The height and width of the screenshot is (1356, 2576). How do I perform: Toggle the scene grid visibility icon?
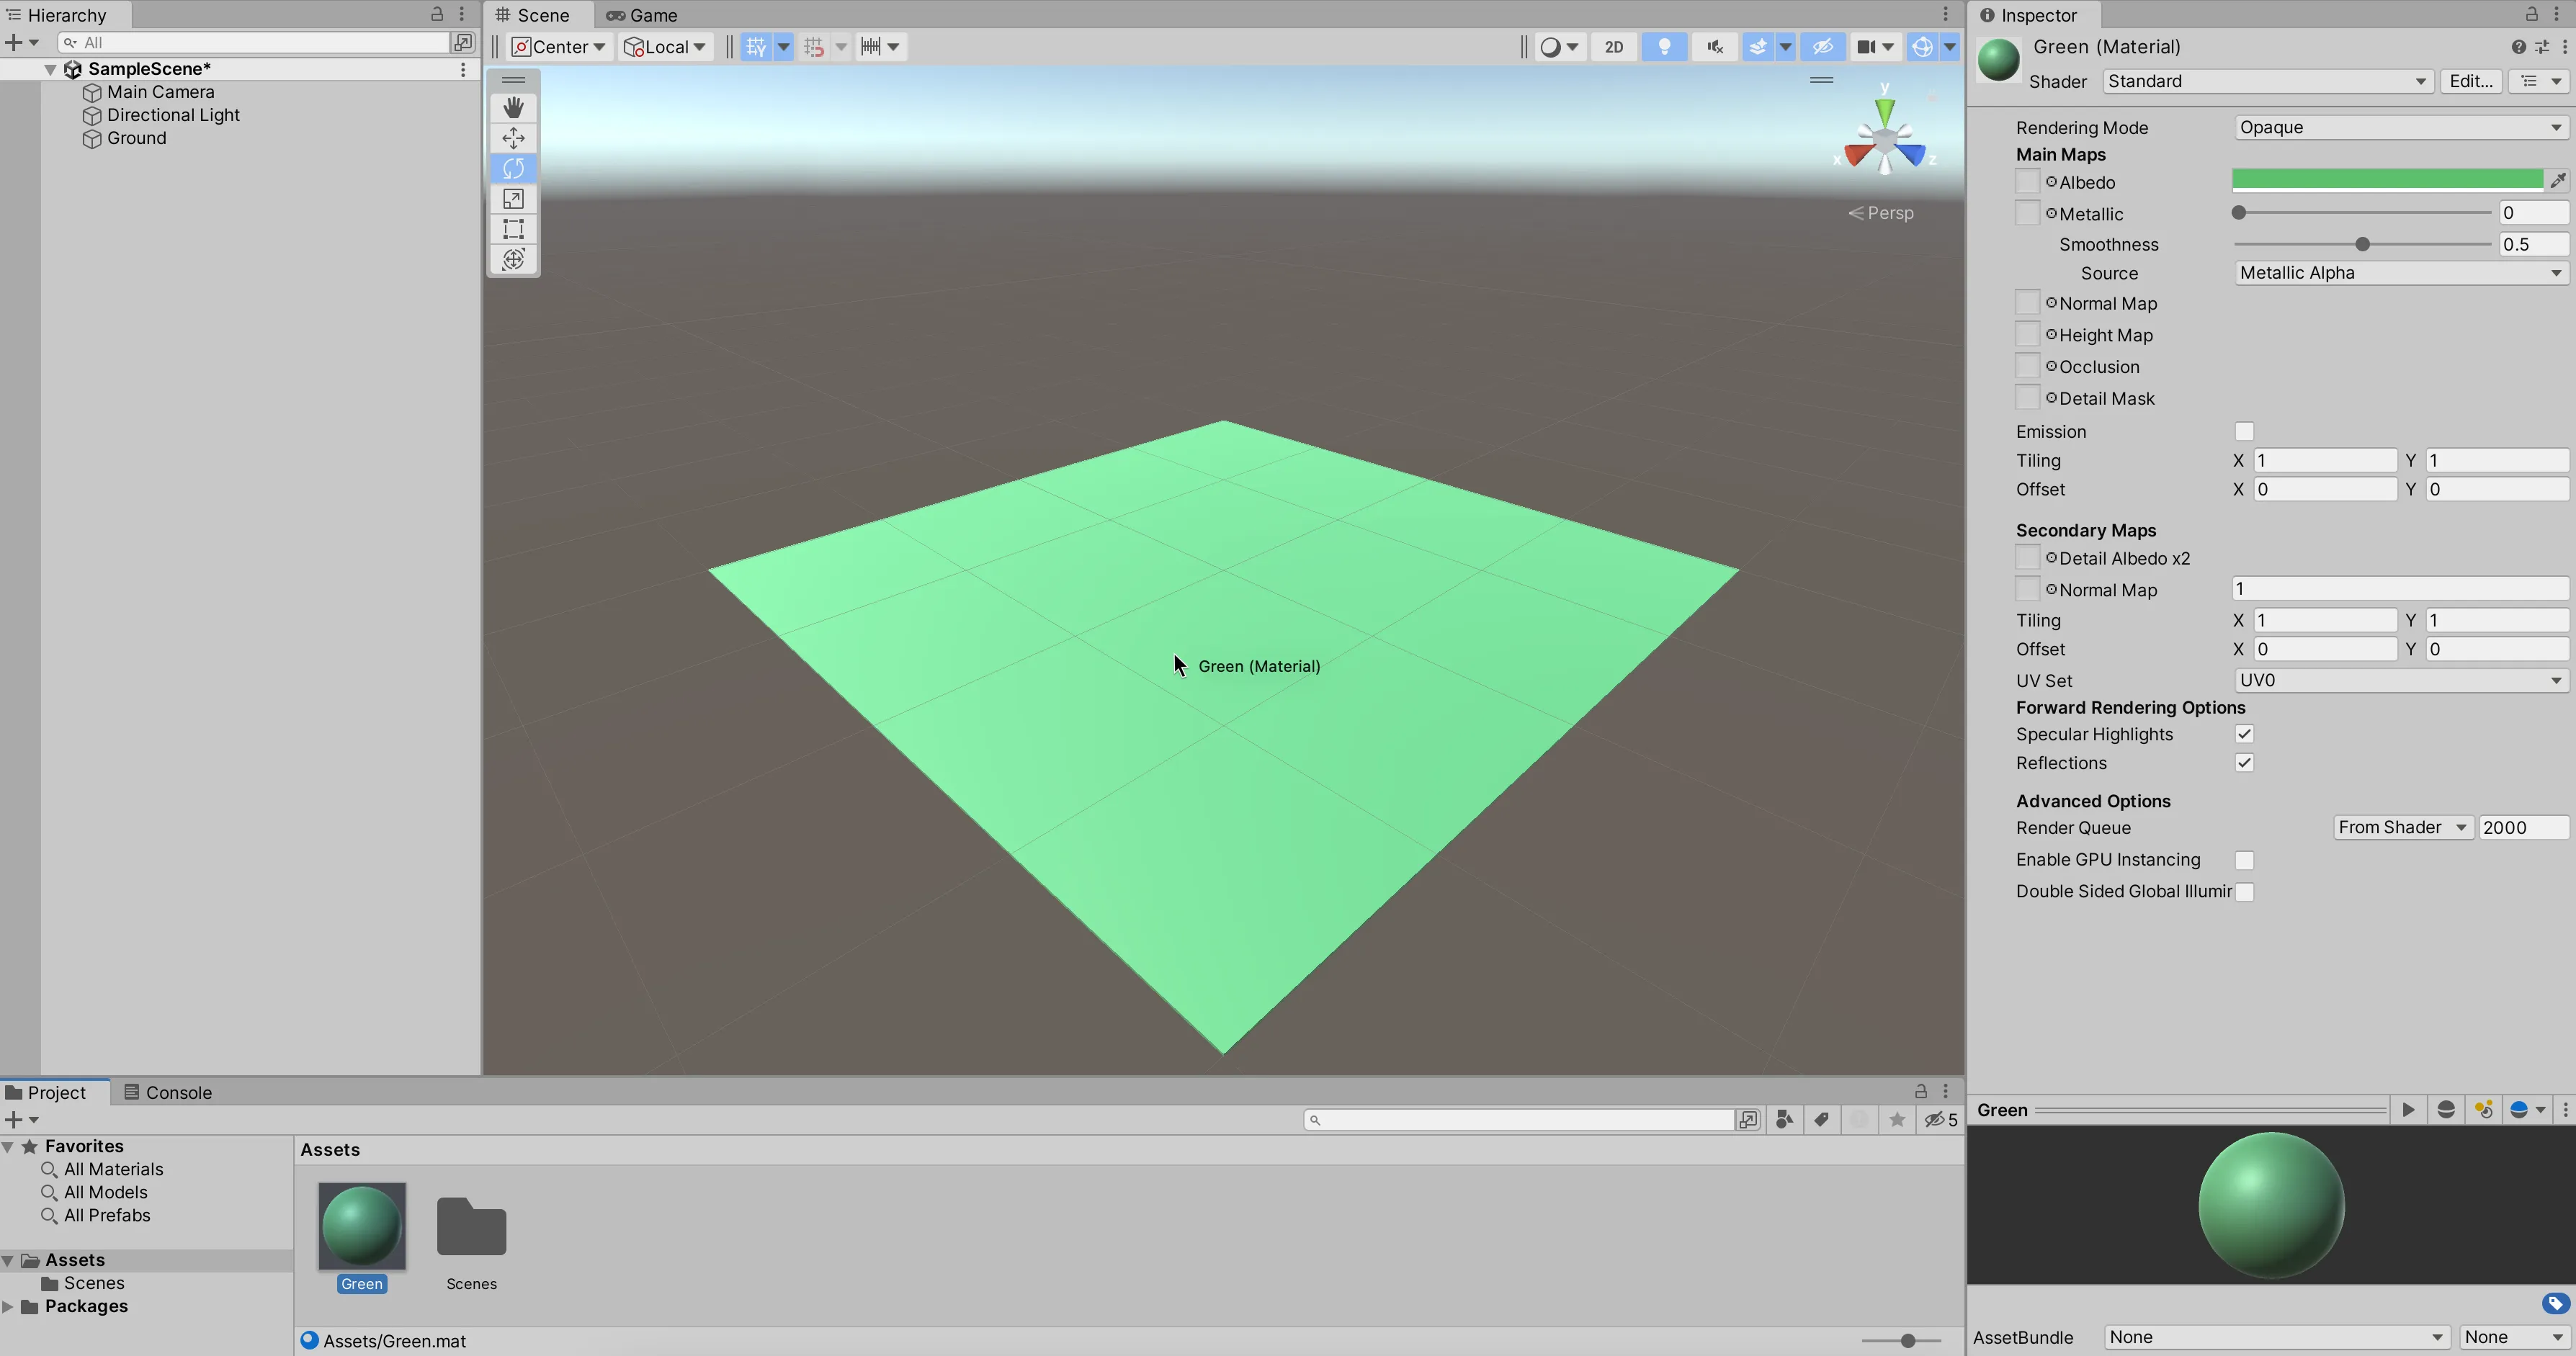click(756, 47)
